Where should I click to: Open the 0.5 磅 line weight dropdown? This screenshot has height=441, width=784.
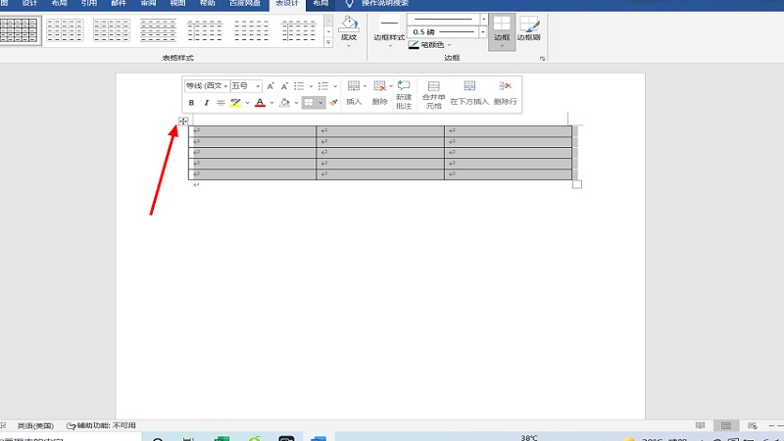pyautogui.click(x=483, y=32)
